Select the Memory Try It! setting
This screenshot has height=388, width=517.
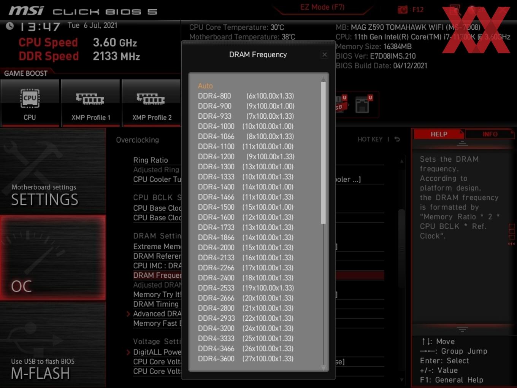pos(157,294)
